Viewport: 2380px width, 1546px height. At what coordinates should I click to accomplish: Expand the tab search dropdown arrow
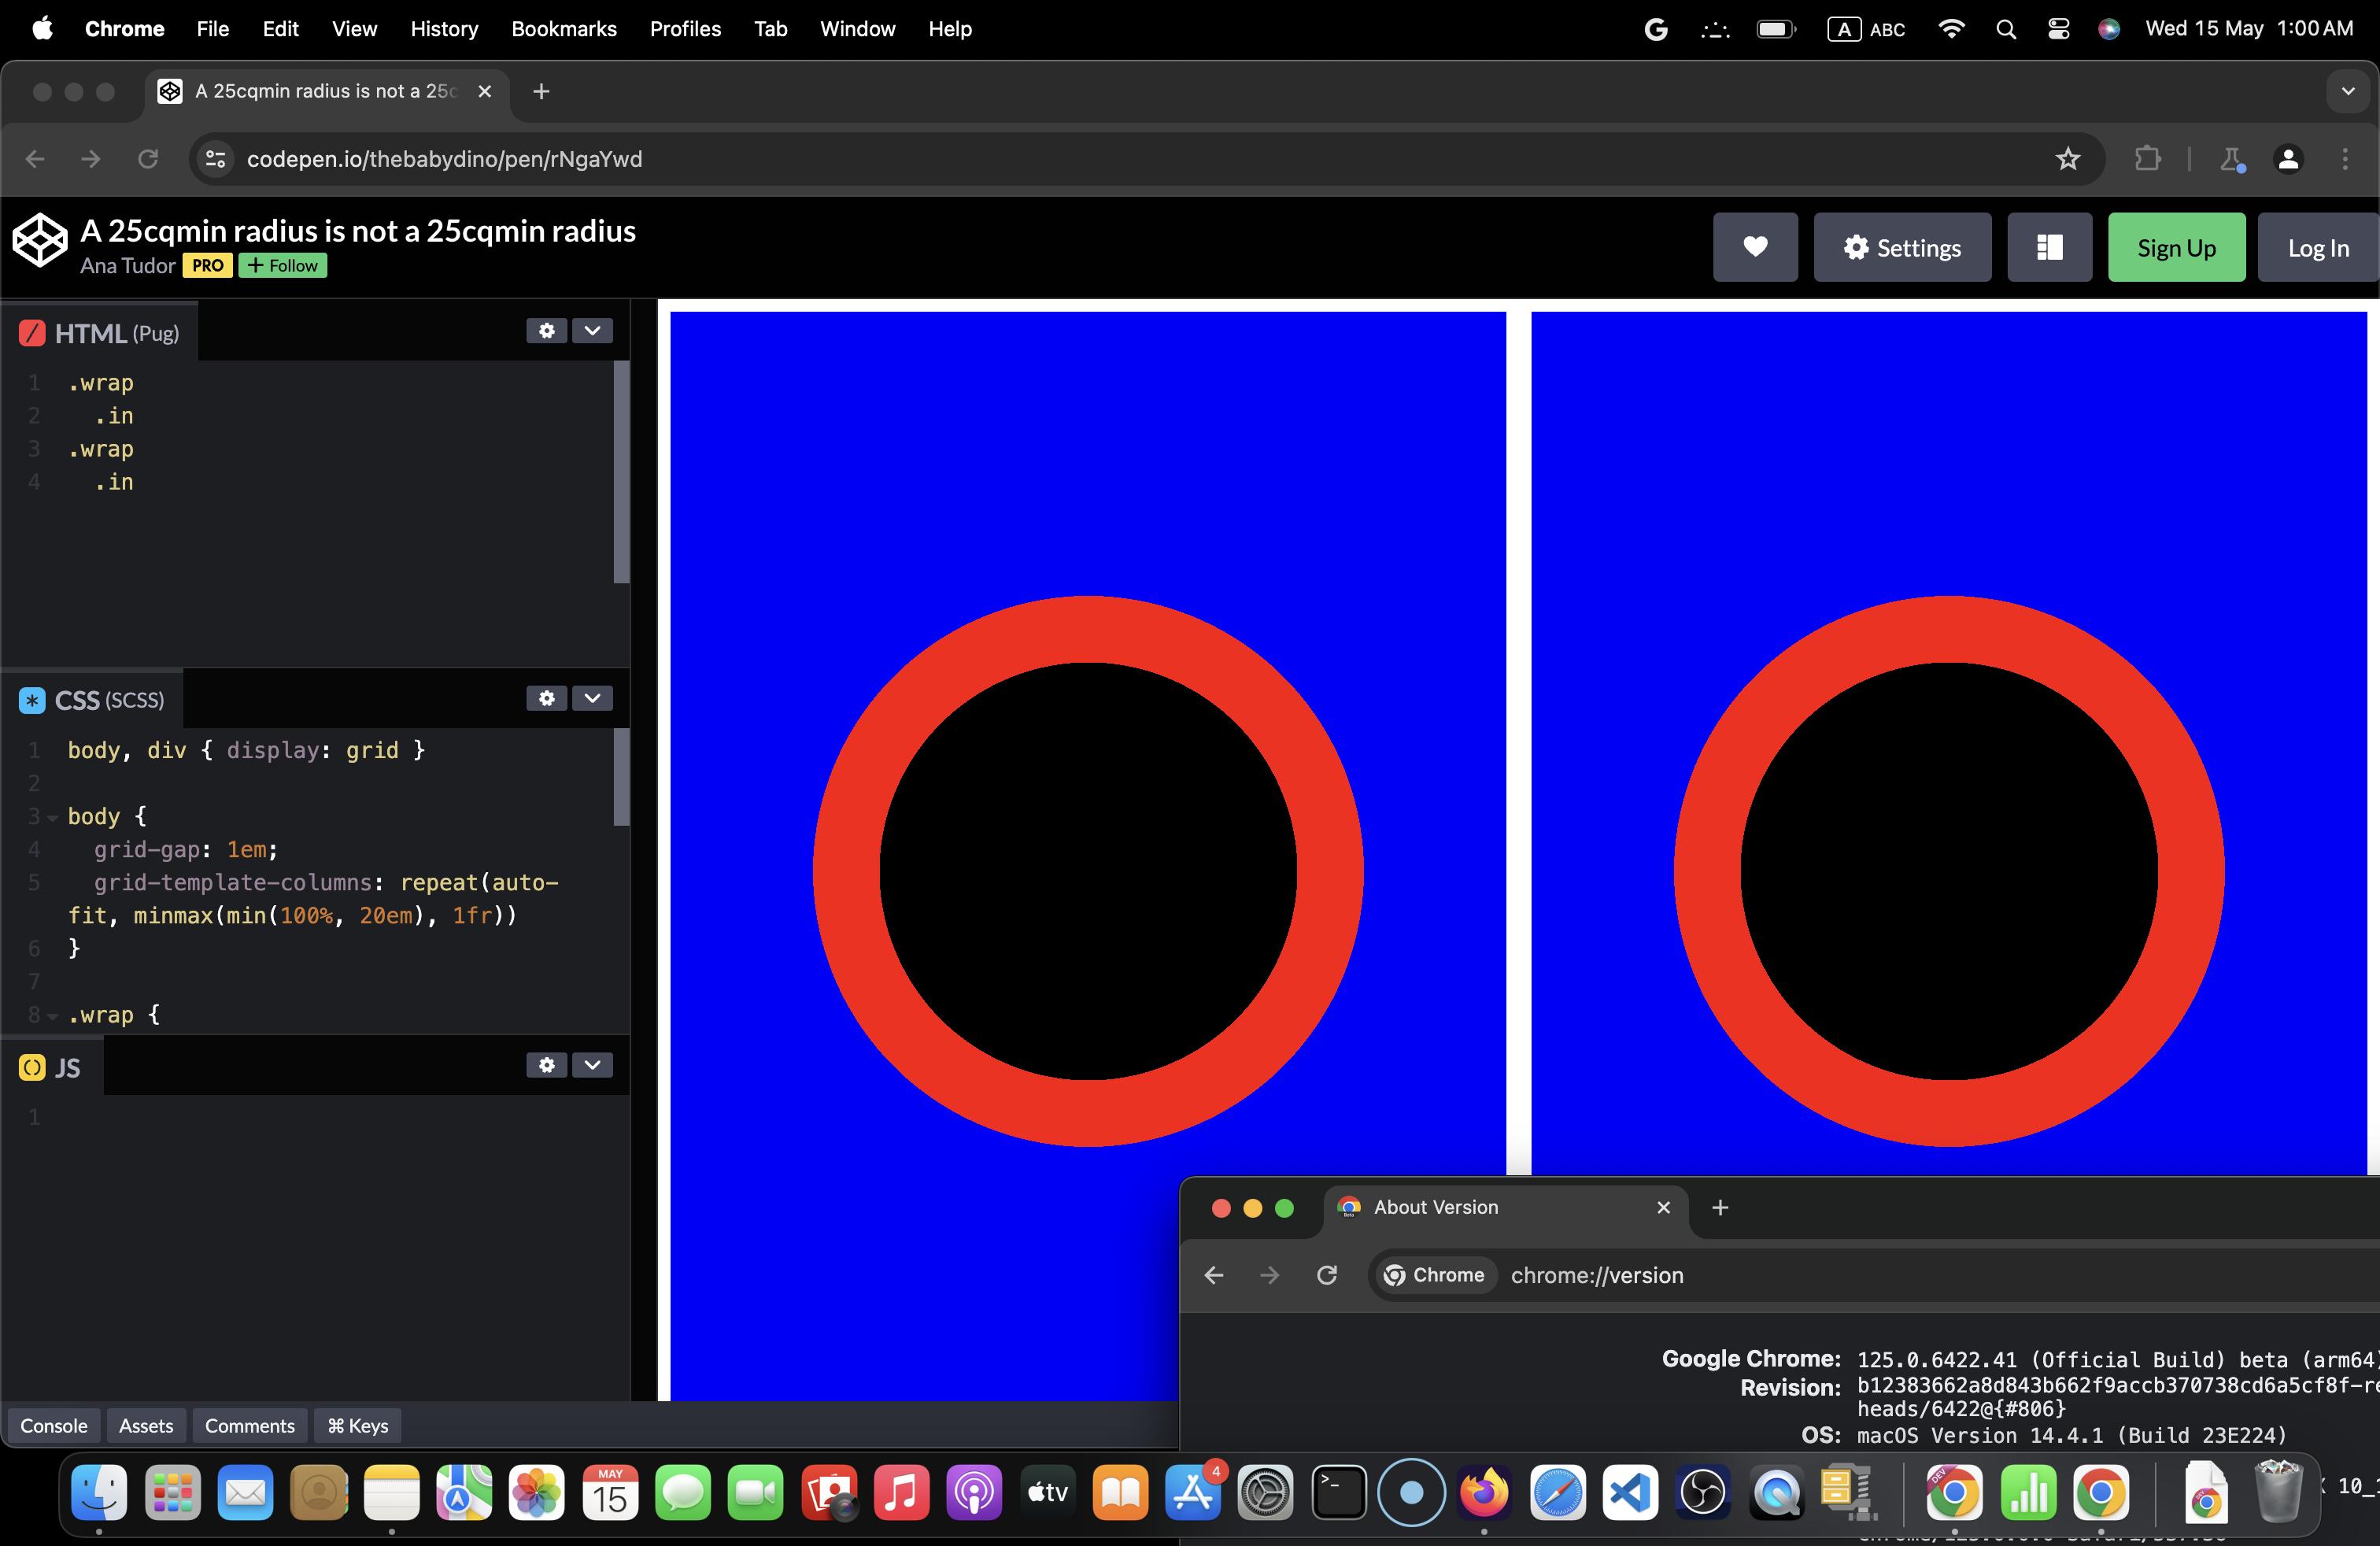point(2348,91)
